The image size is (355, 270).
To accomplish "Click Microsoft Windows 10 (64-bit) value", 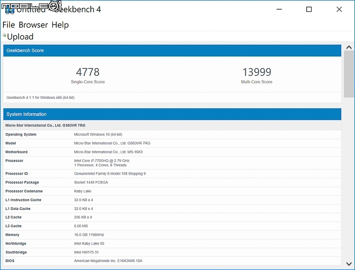I will (98, 134).
